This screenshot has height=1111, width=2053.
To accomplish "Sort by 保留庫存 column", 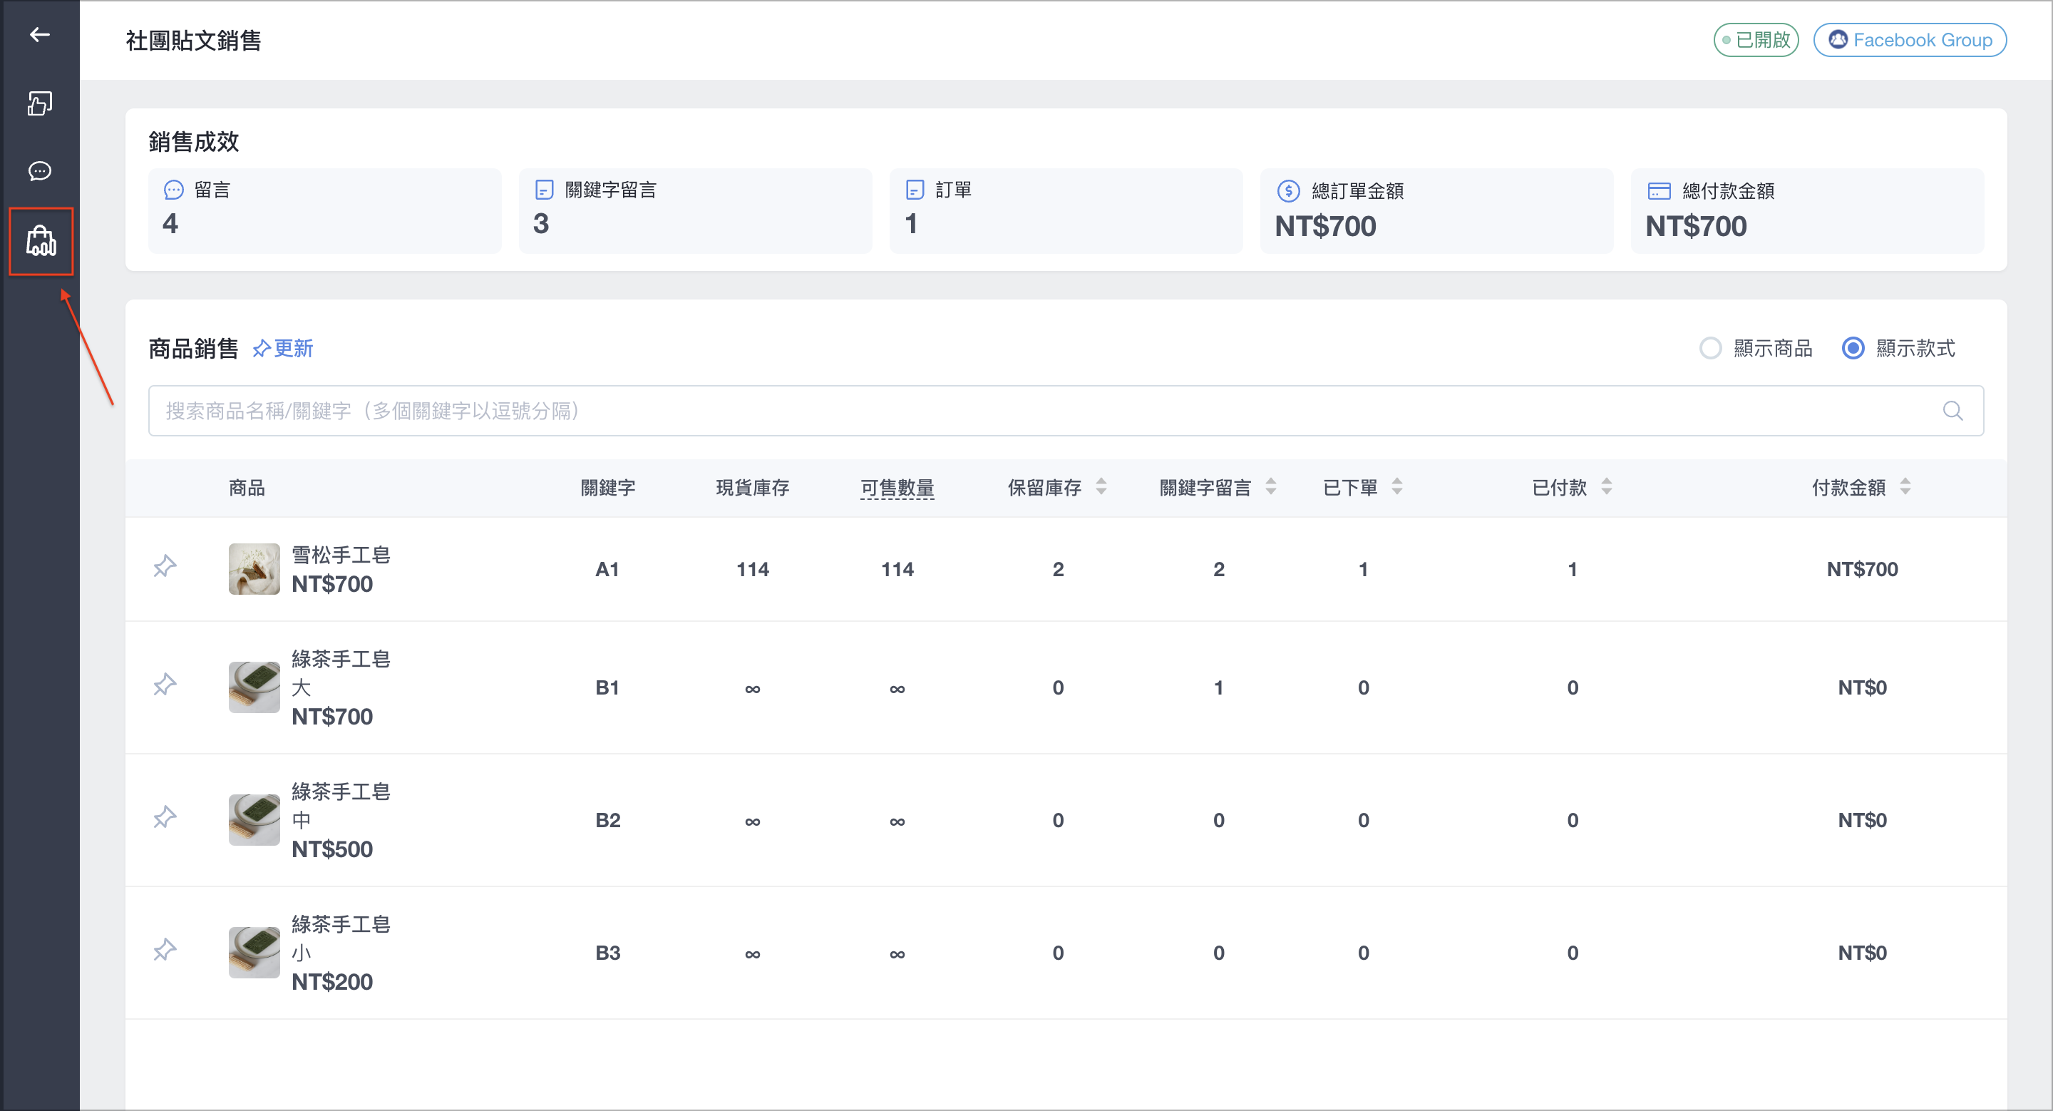I will pos(1101,486).
